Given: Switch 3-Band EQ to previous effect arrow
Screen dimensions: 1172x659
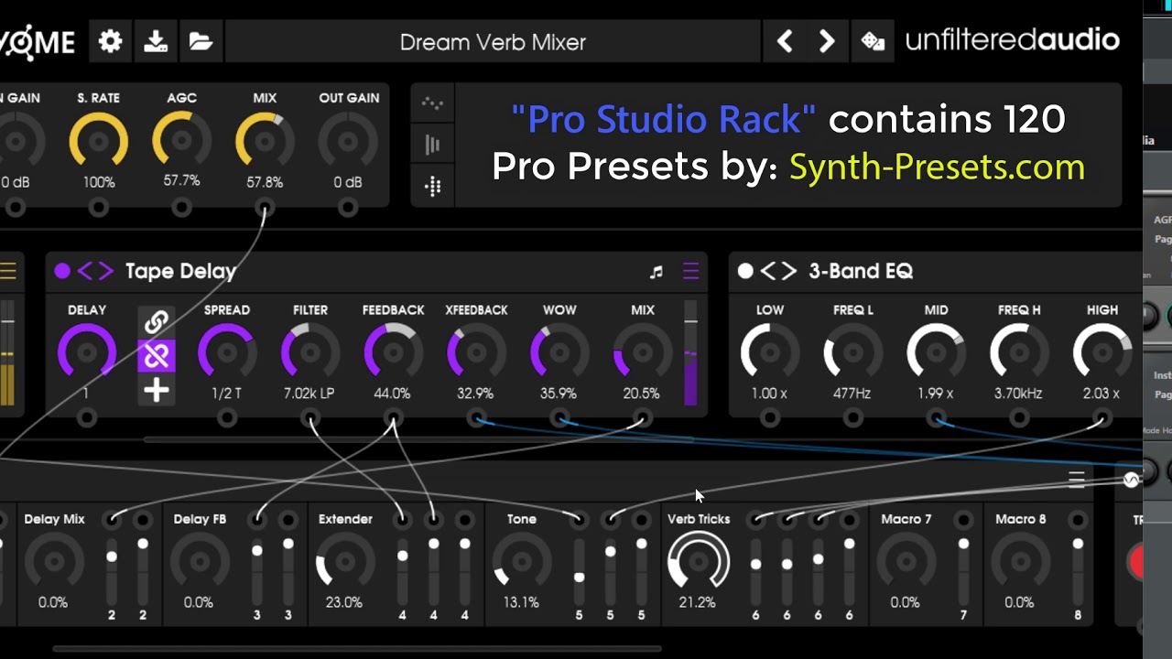Looking at the screenshot, I should tap(767, 271).
